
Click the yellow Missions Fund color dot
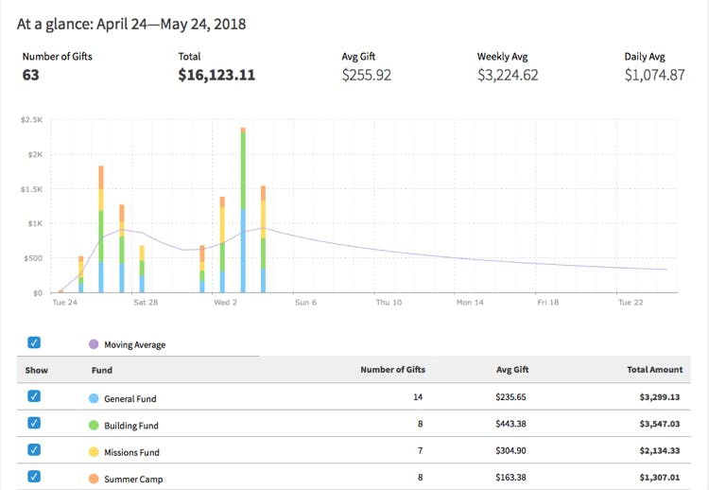pyautogui.click(x=94, y=452)
